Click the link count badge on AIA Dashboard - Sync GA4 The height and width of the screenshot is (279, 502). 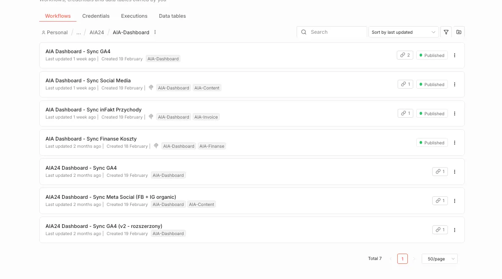405,55
